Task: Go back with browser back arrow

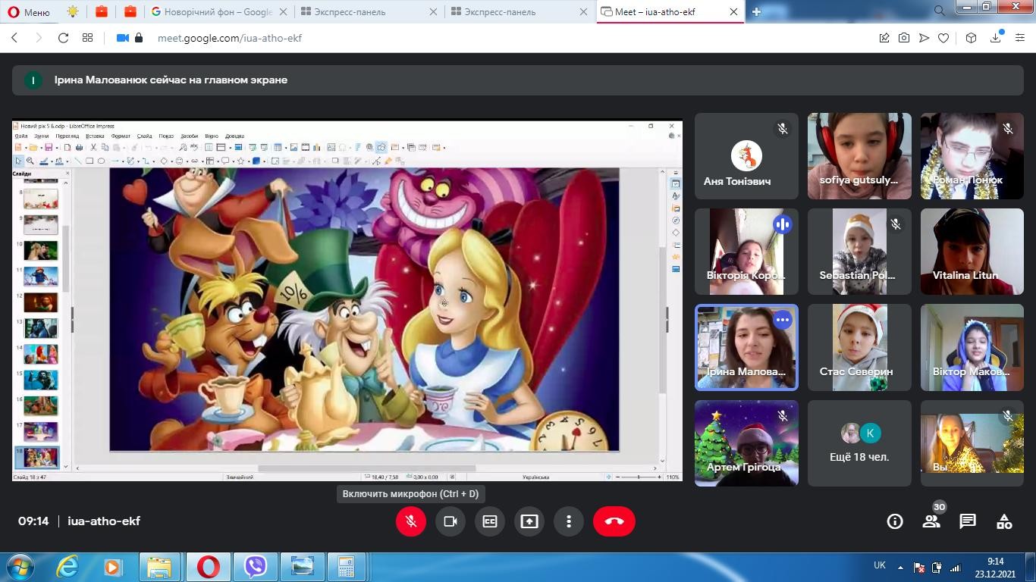Action: click(14, 38)
